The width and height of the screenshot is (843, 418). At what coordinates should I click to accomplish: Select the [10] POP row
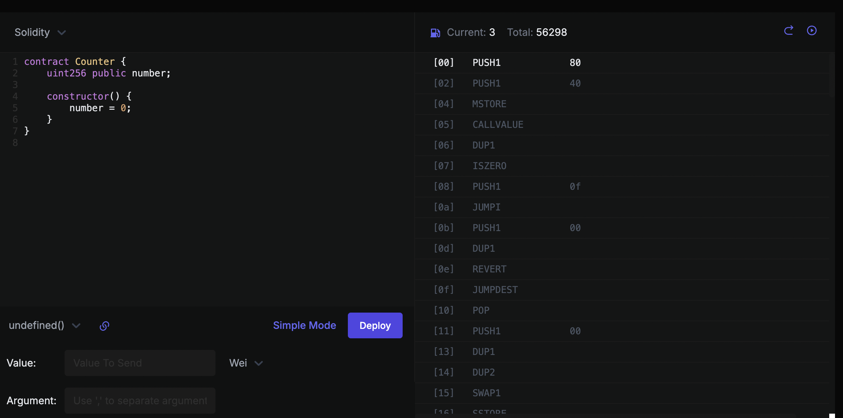coord(622,310)
